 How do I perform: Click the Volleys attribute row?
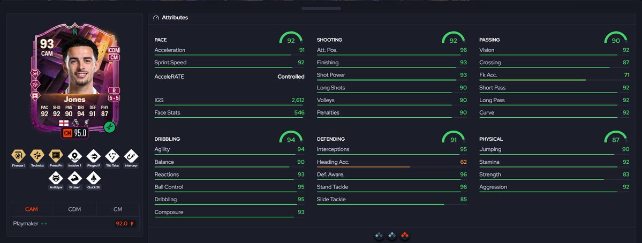(392, 100)
